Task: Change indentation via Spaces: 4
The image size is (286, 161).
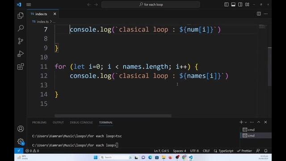Action: 180,151
